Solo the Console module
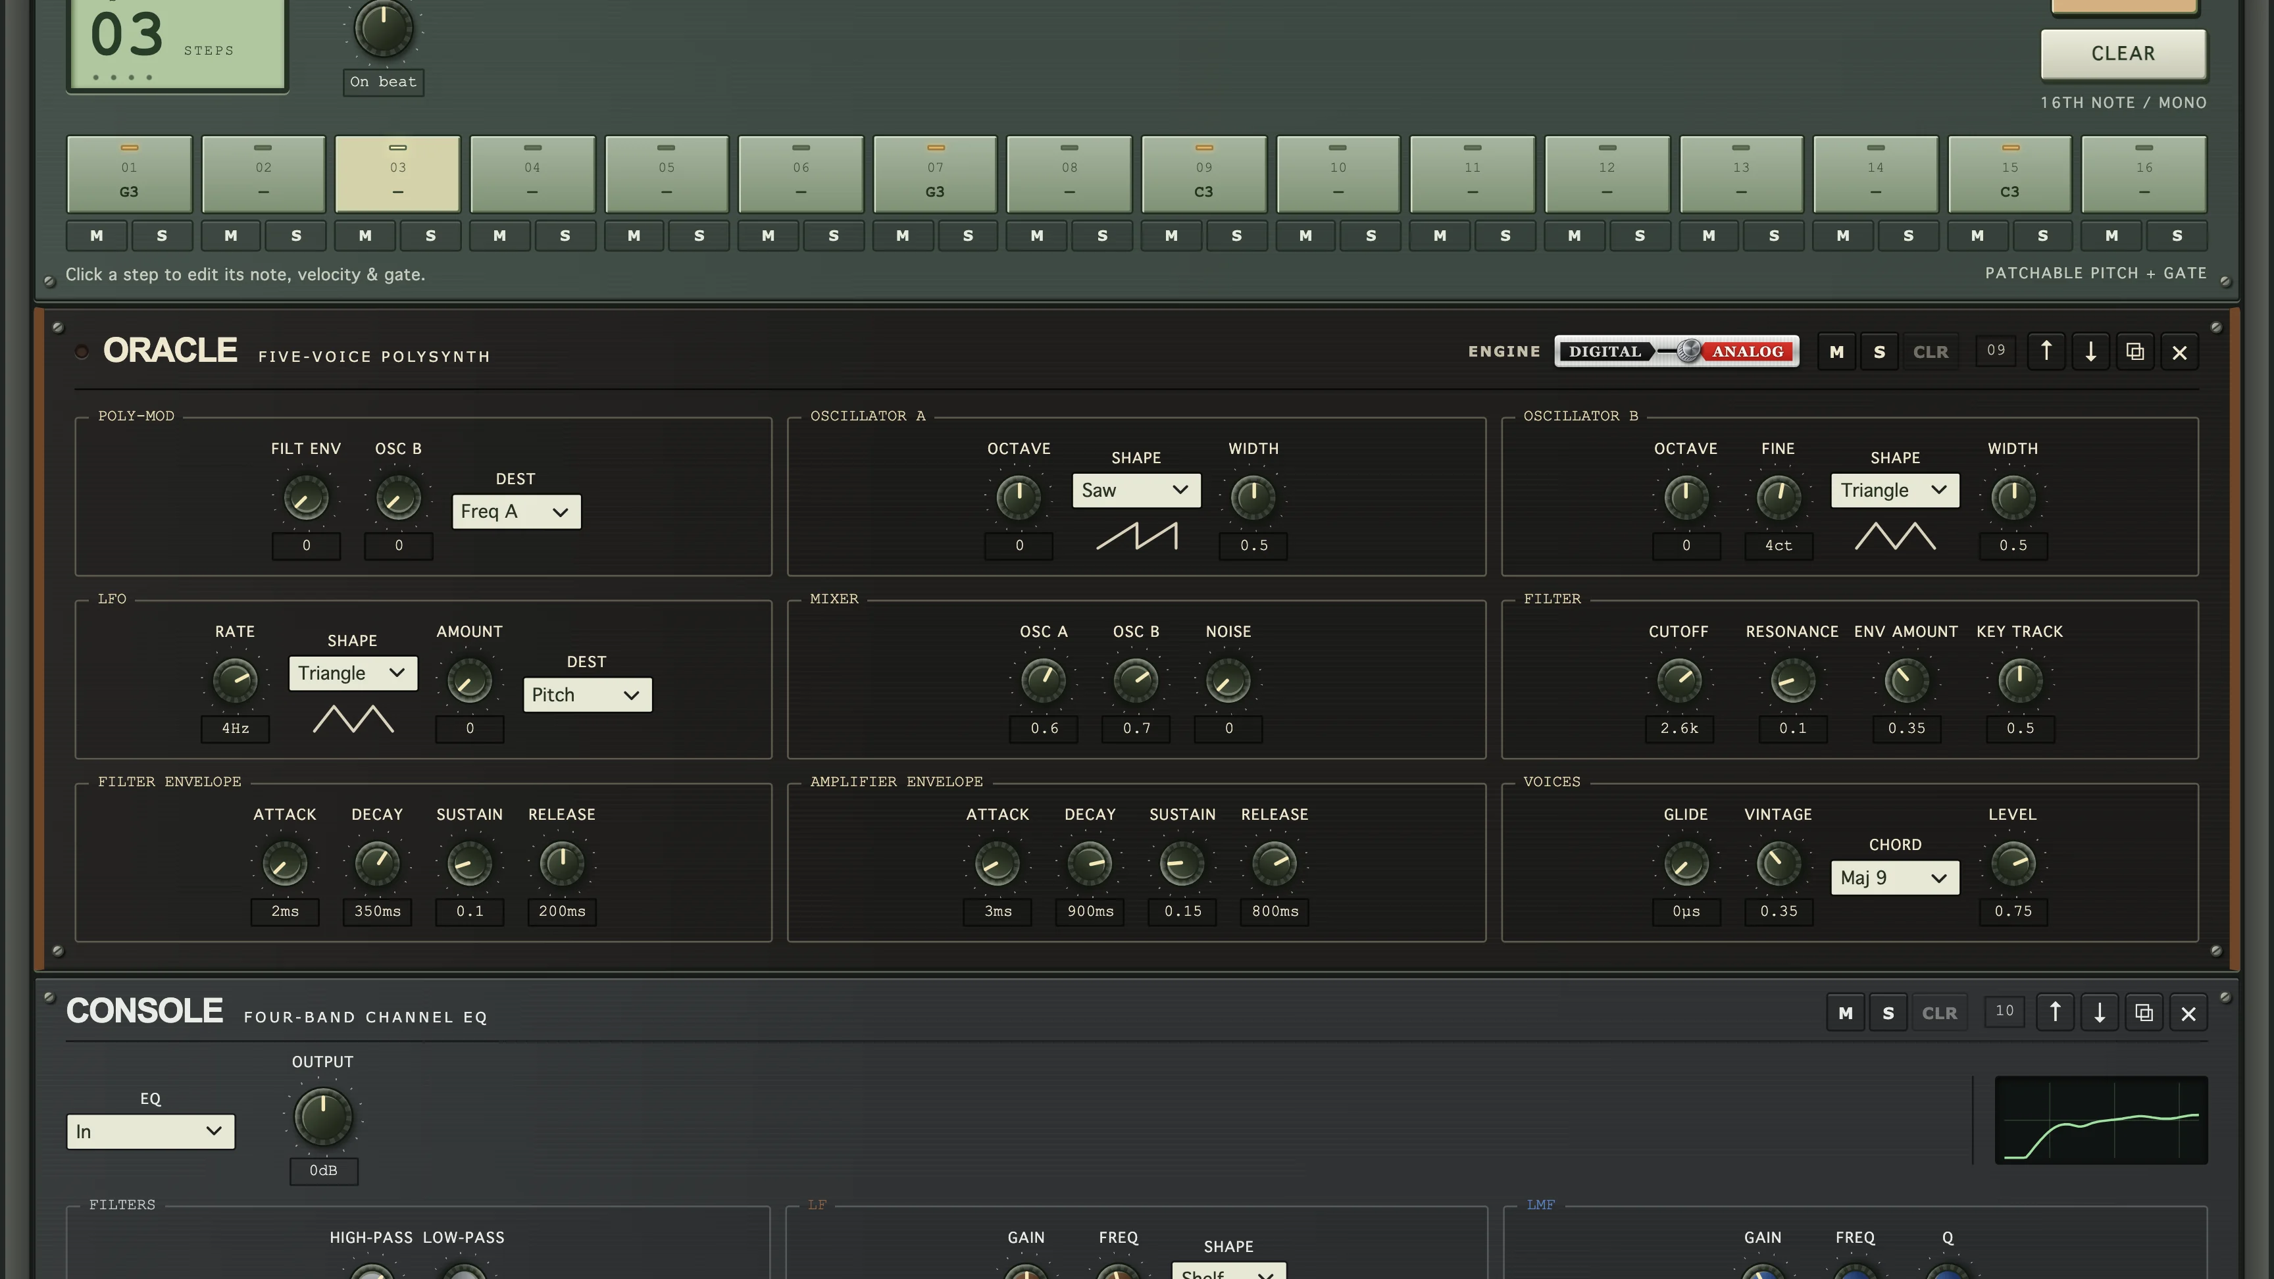The width and height of the screenshot is (2274, 1279). 1888,1013
